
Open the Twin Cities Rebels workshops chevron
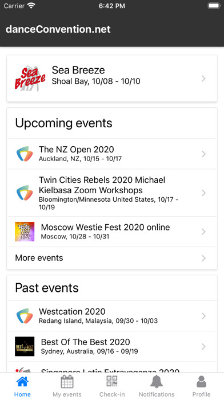point(203,193)
